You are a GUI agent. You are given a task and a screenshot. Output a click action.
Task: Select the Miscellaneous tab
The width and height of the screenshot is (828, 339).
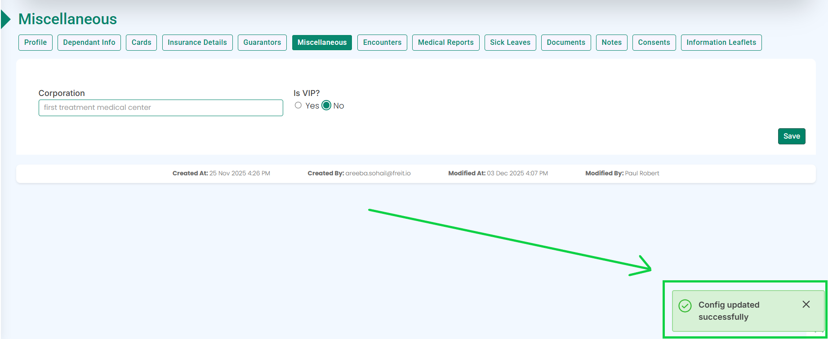(322, 43)
